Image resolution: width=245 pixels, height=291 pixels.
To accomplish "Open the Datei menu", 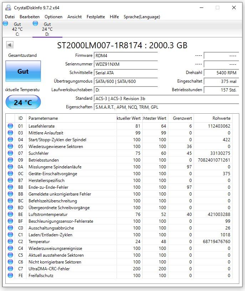I will point(10,17).
